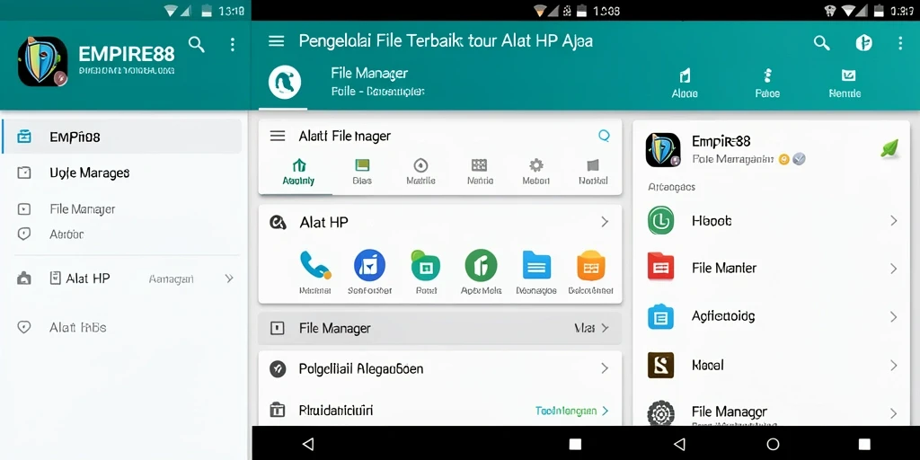
Task: Tap the Android home circle button
Action: pos(774,444)
